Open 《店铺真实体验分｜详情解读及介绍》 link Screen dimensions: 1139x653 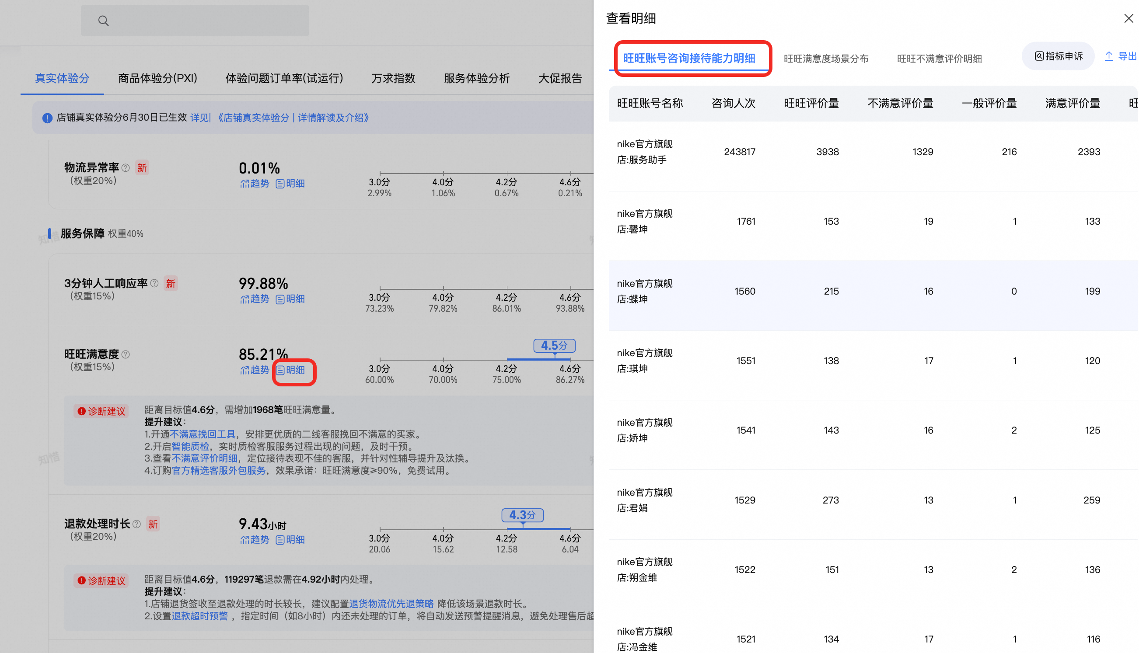(x=293, y=118)
